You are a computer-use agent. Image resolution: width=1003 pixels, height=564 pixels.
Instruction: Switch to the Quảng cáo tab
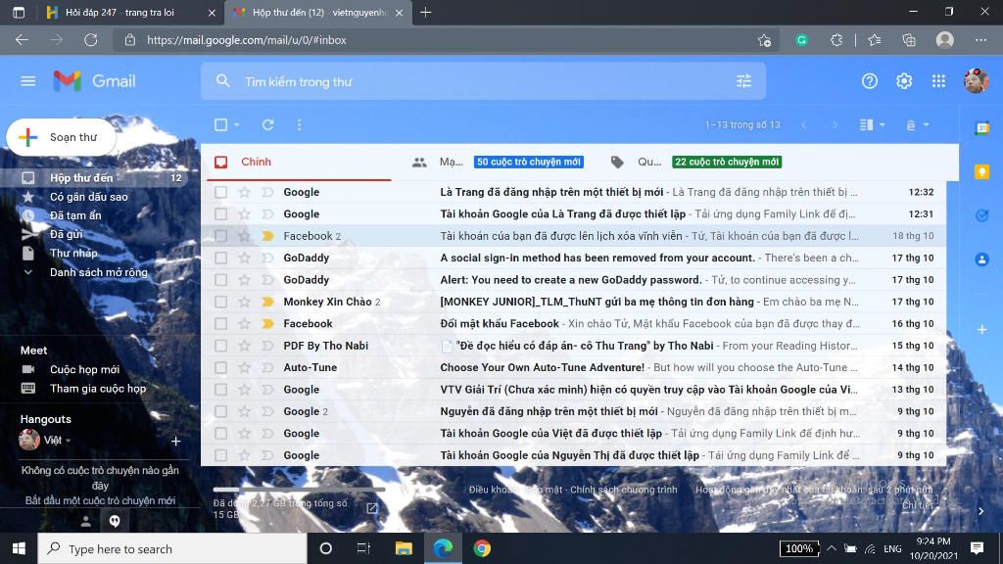pos(697,162)
